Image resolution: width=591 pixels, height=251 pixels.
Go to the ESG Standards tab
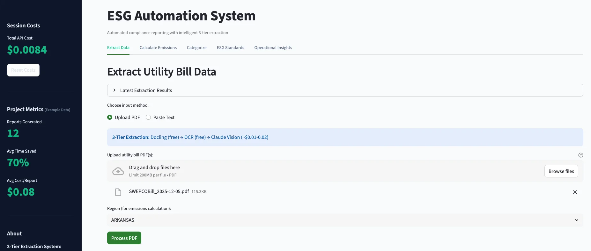coord(230,48)
